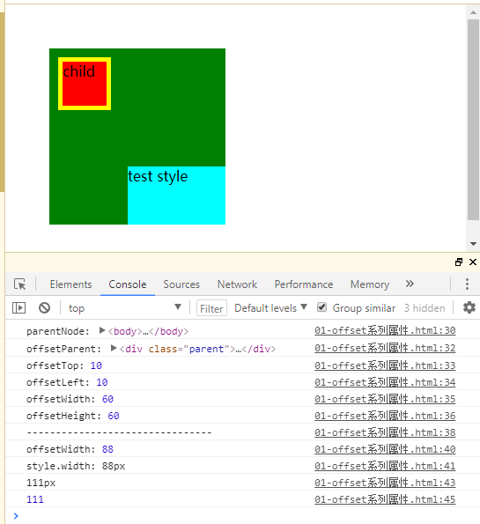This screenshot has height=524, width=480.
Task: Expand the body node in parentNode log
Action: (x=102, y=331)
